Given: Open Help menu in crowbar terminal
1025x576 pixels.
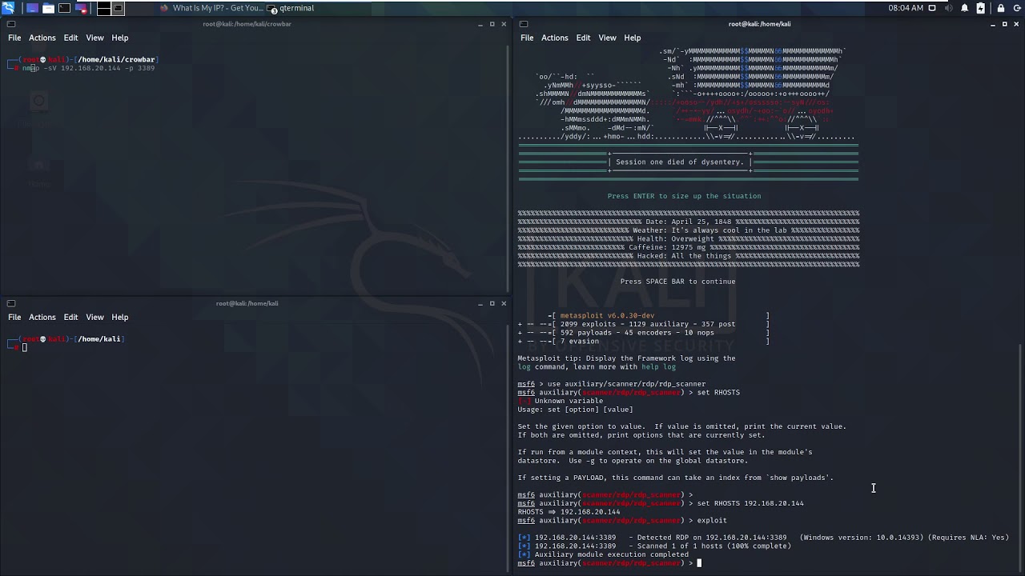Looking at the screenshot, I should [x=119, y=38].
